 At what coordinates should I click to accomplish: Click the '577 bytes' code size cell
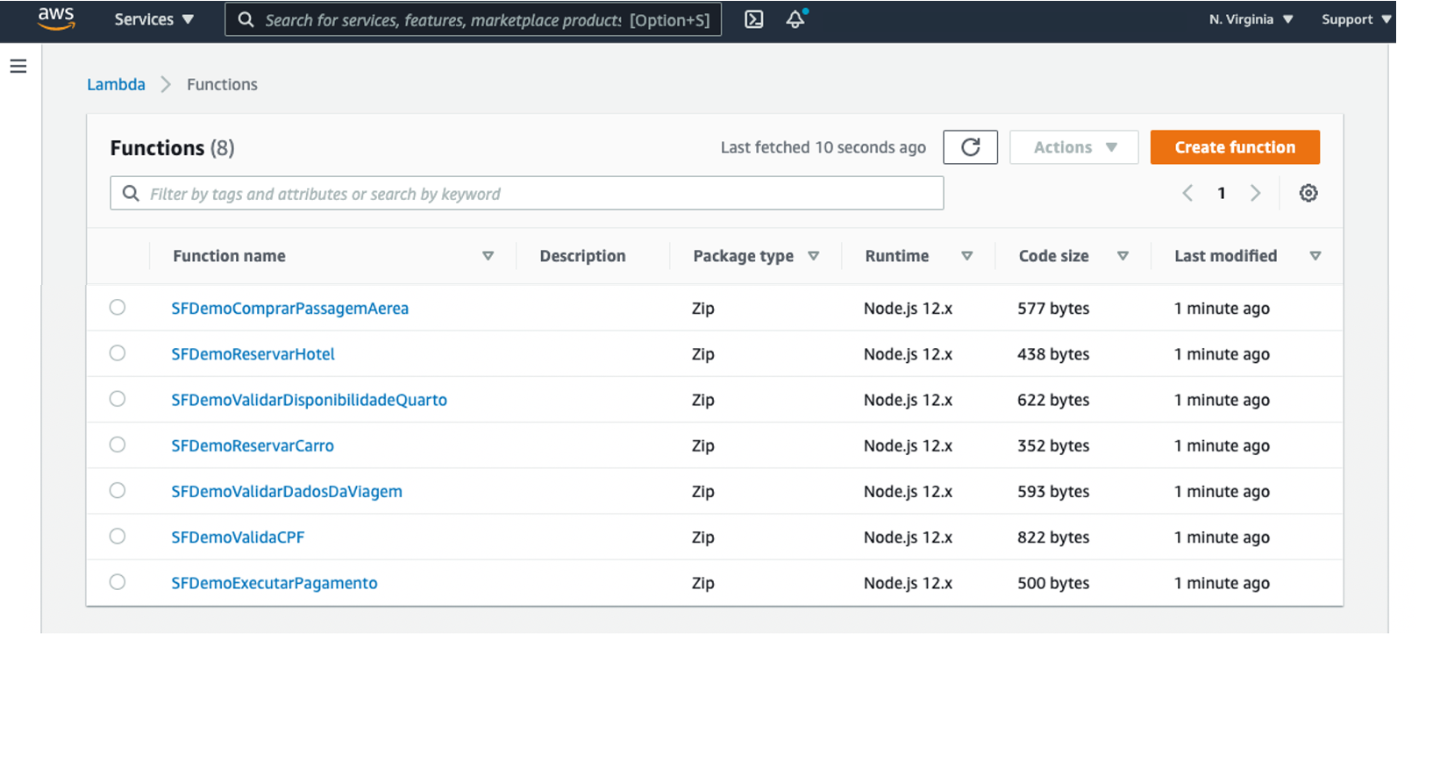(x=1053, y=309)
